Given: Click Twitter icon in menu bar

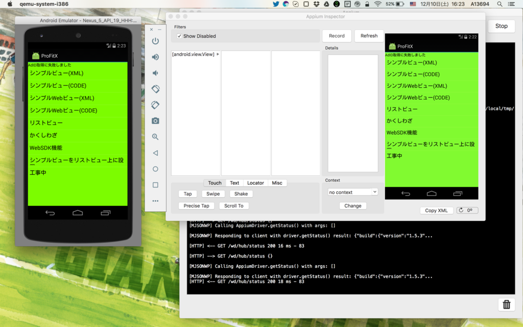Looking at the screenshot, I should click(x=276, y=4).
